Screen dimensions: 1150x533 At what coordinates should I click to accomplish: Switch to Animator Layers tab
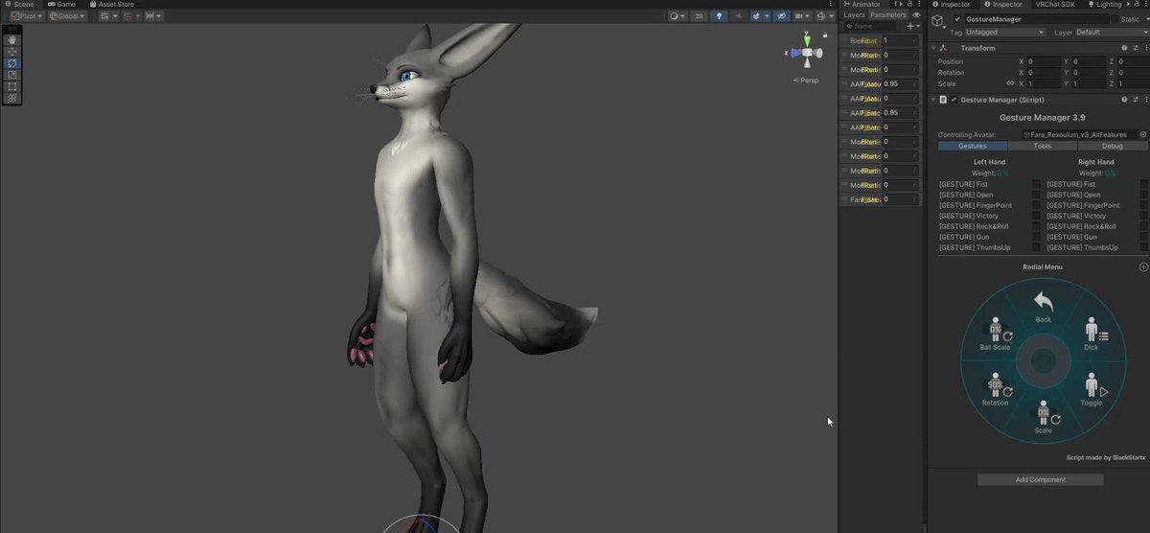(x=855, y=15)
